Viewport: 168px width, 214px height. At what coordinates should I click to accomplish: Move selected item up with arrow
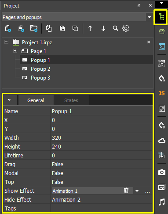coord(90,28)
